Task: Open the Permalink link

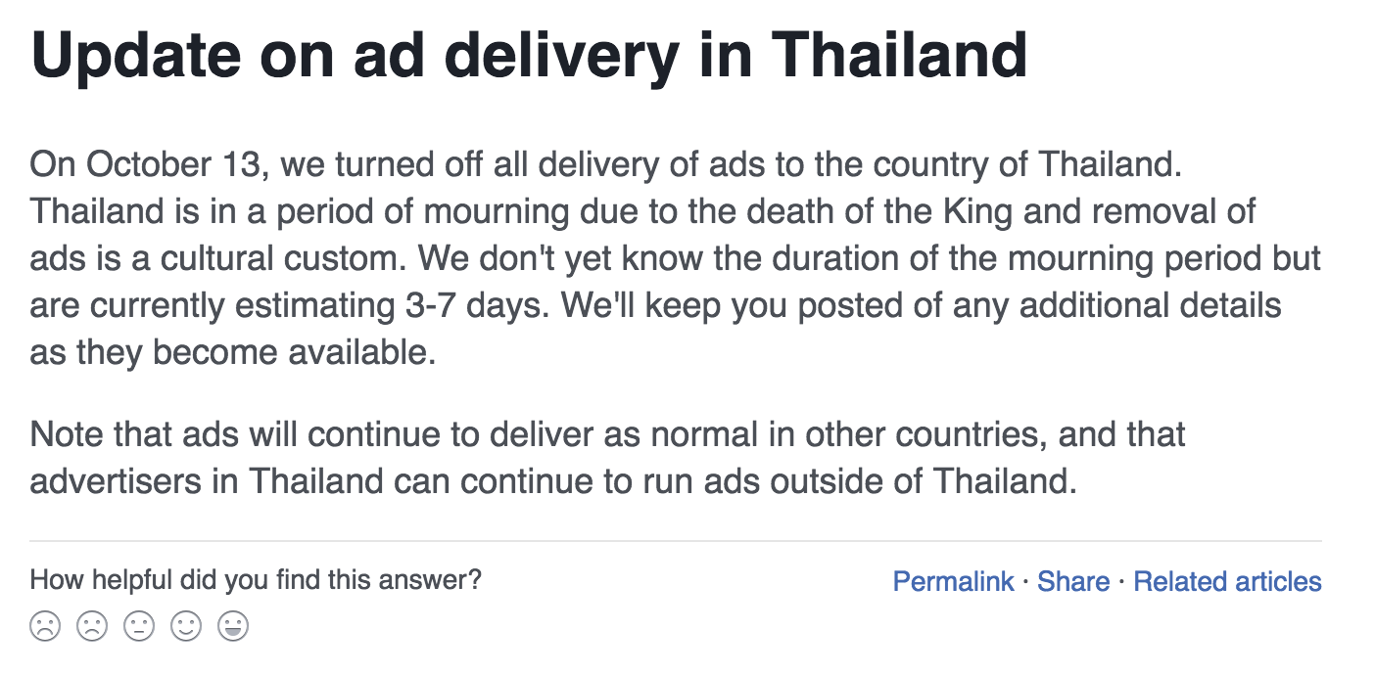Action: (953, 581)
